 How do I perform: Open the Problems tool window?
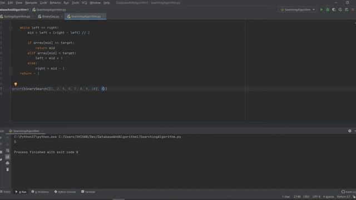(40, 192)
